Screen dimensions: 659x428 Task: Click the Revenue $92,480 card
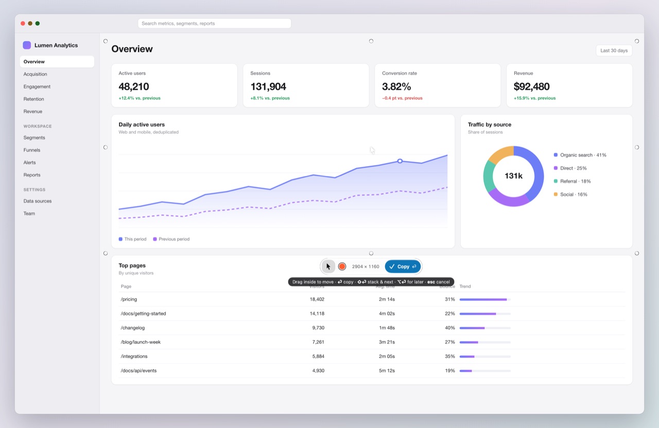tap(569, 85)
